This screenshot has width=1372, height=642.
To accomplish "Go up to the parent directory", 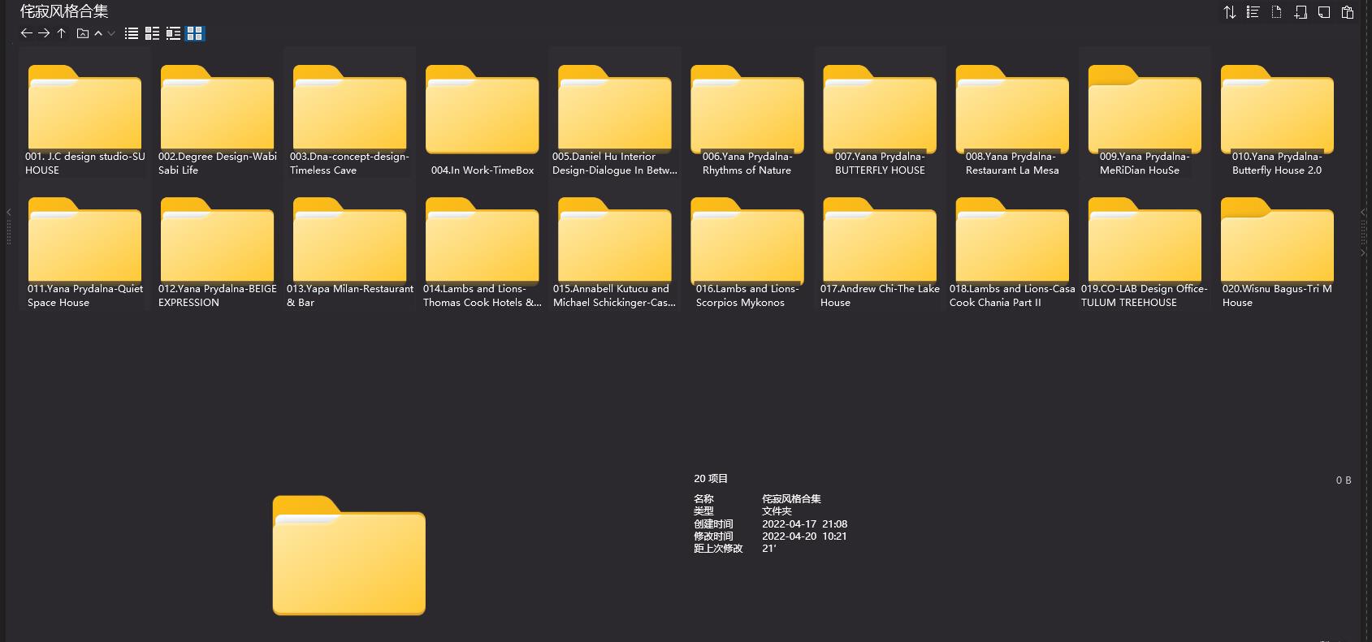I will [x=61, y=33].
